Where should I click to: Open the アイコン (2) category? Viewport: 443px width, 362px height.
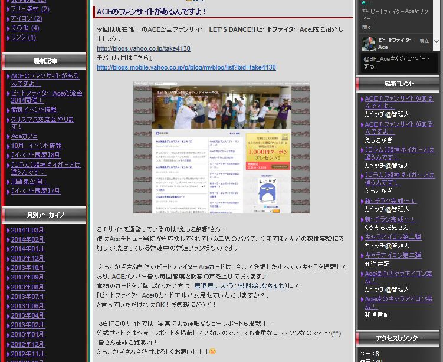coord(27,18)
